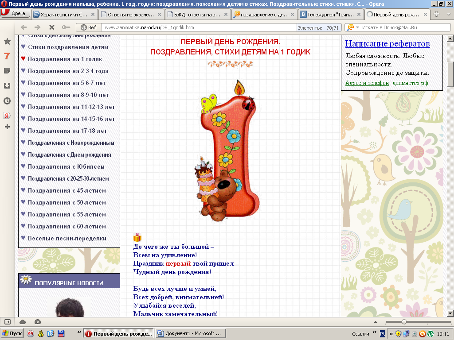Click the Opera Link cloud icon
Image resolution: width=454 pixels, height=340 pixels.
click(x=23, y=322)
